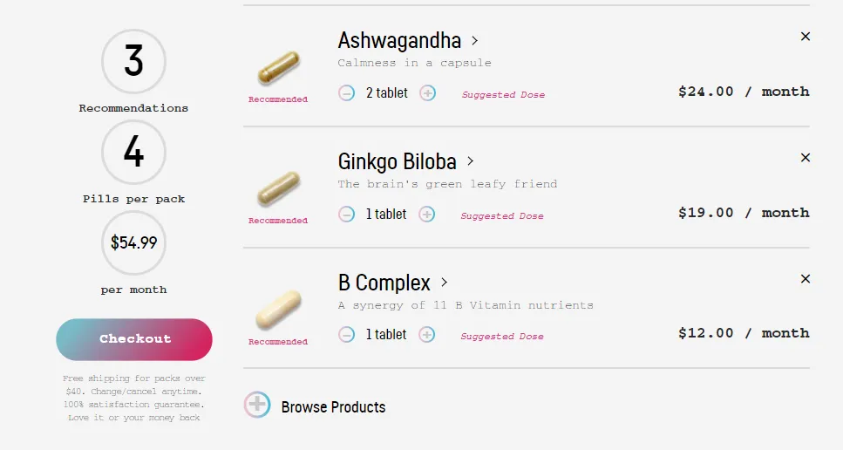Reduce B Complex tablet quantity
This screenshot has width=843, height=450.
(346, 335)
